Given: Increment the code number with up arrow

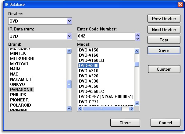Looking at the screenshot, I should tap(137, 35).
